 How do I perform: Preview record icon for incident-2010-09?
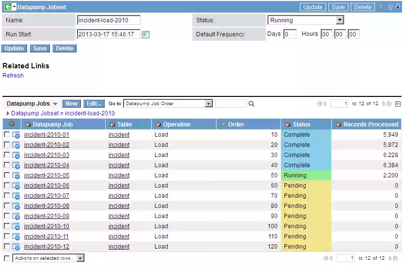pyautogui.click(x=16, y=216)
